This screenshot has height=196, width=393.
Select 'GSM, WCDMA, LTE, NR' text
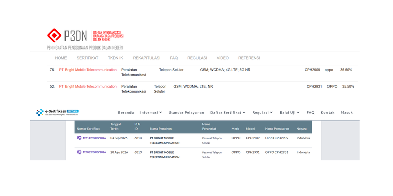193,87
